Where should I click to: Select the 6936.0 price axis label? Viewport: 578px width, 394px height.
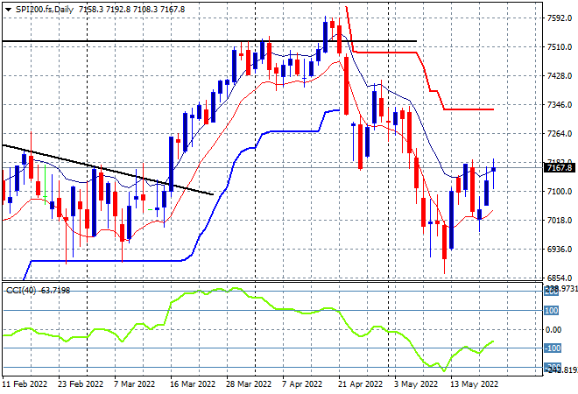point(560,250)
